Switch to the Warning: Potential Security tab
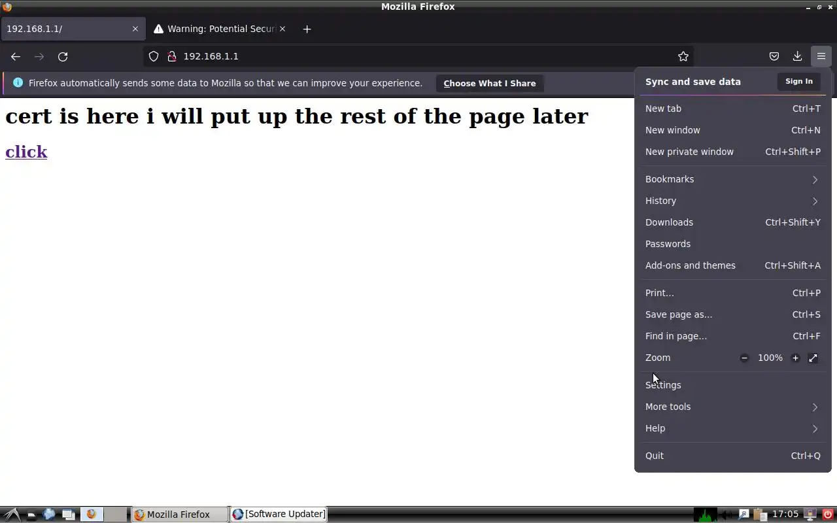The width and height of the screenshot is (837, 523). click(220, 29)
